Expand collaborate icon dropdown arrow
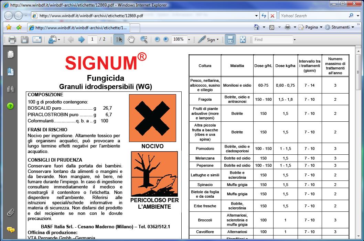 [59, 40]
